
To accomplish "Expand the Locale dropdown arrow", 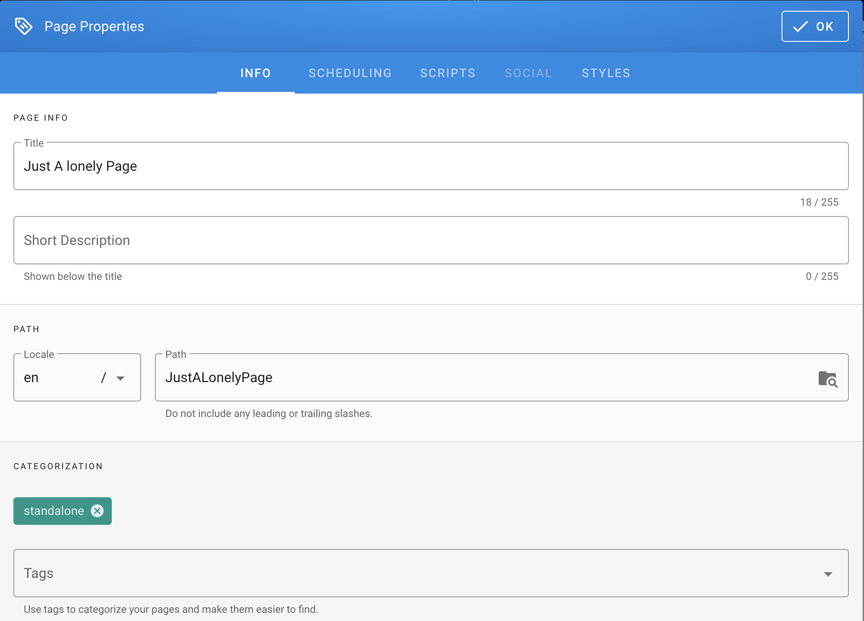I will (120, 378).
